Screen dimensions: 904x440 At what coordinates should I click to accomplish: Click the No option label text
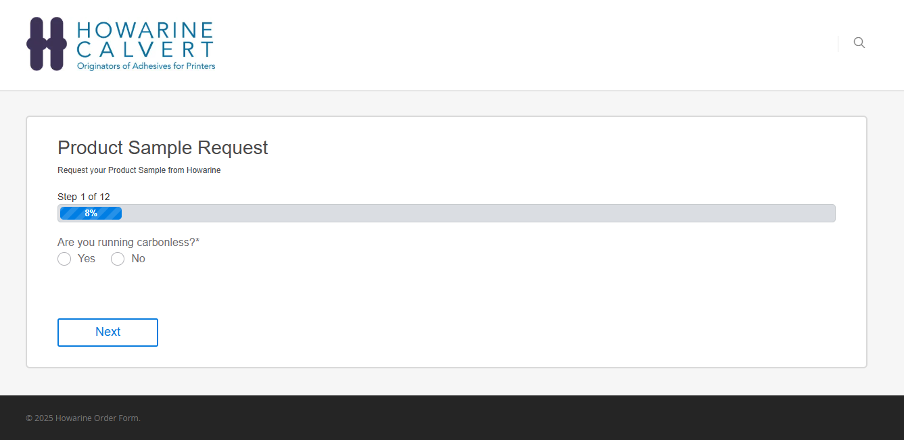pyautogui.click(x=138, y=259)
